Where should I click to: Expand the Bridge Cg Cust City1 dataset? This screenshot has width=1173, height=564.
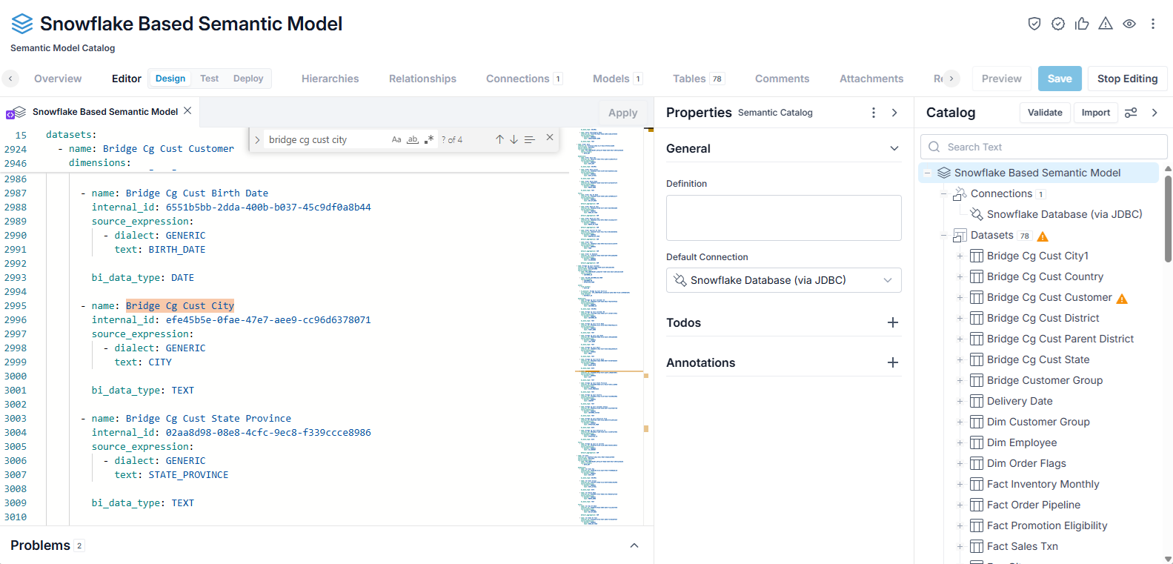960,256
